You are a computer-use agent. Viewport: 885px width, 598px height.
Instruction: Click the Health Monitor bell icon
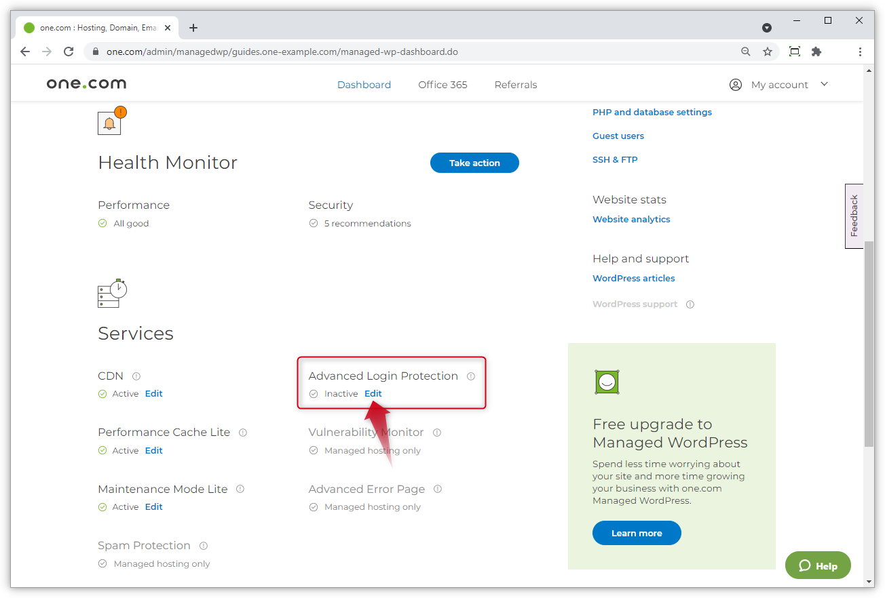pyautogui.click(x=111, y=123)
